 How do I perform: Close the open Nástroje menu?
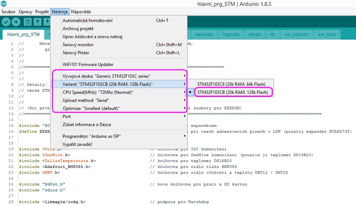[x=60, y=12]
